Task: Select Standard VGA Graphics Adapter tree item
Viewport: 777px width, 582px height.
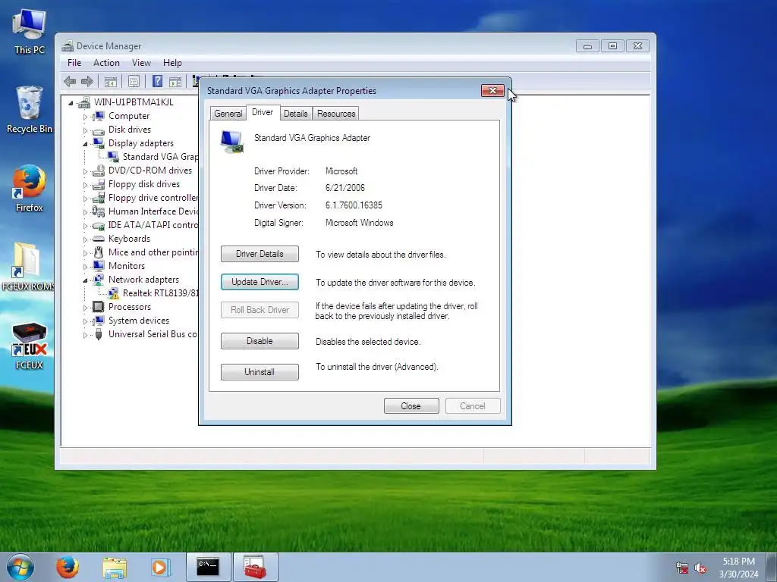Action: (x=160, y=157)
